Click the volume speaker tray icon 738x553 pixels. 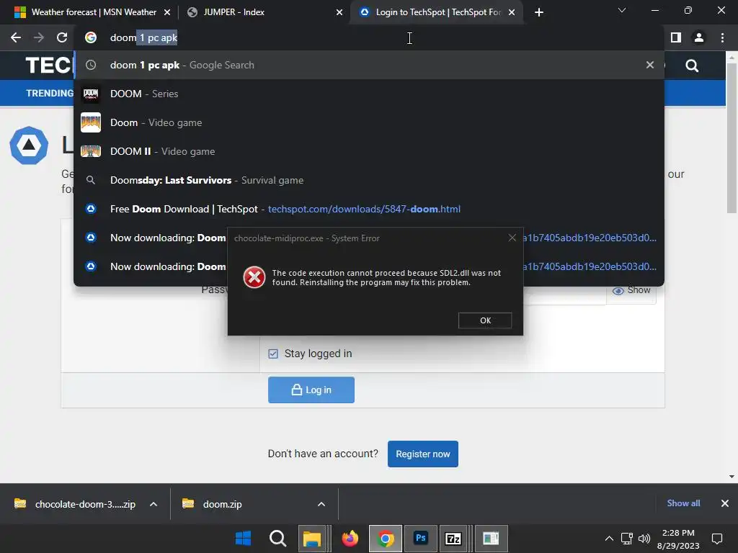644,539
